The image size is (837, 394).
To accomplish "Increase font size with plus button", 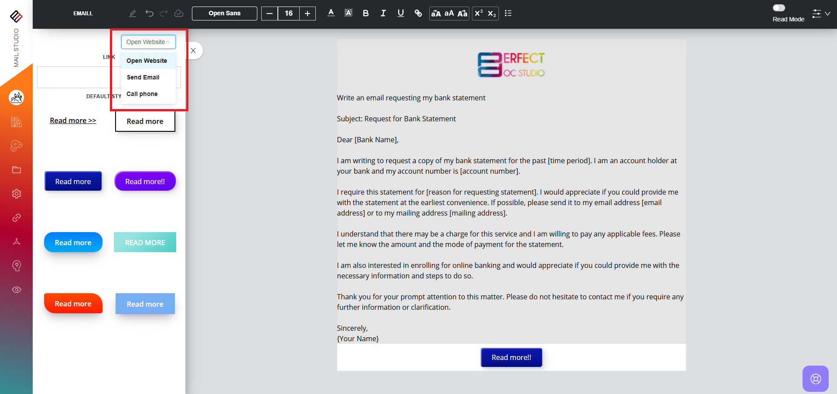I will (307, 14).
